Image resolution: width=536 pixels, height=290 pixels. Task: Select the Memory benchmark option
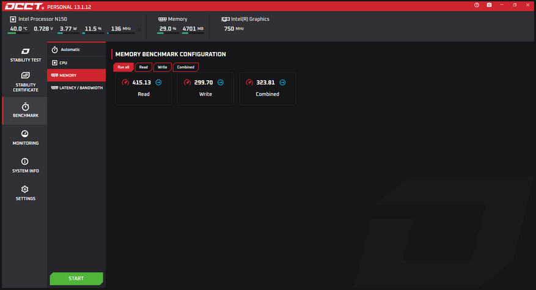(x=76, y=75)
